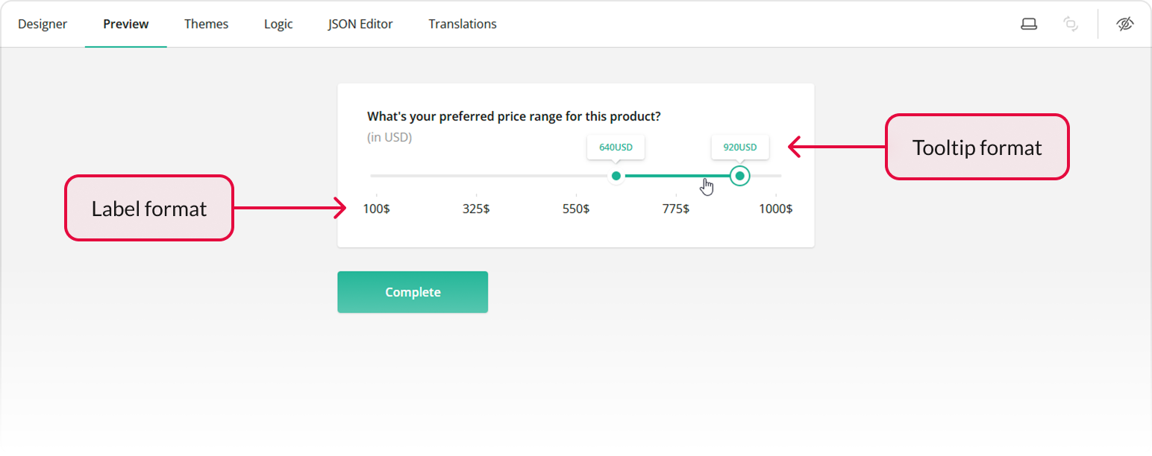Toggle the hidden questions eye icon
1152x456 pixels.
pyautogui.click(x=1125, y=23)
